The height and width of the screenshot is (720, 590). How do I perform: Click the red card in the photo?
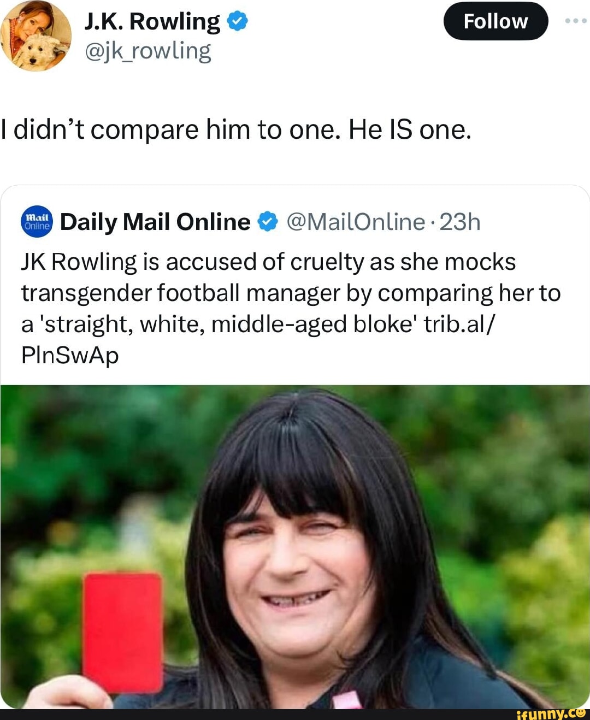[x=122, y=632]
